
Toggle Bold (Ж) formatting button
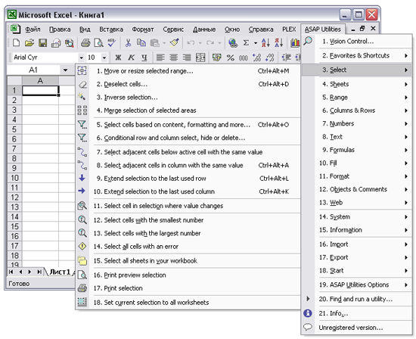coord(118,58)
